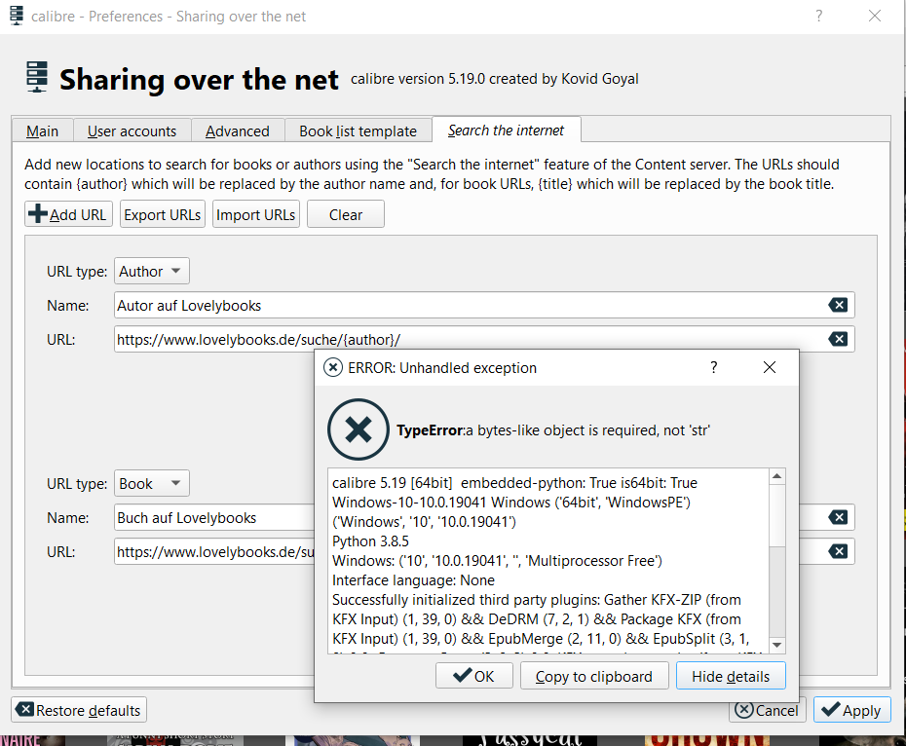Open the Author URL type dropdown
Image resolution: width=906 pixels, height=746 pixels.
tap(152, 271)
